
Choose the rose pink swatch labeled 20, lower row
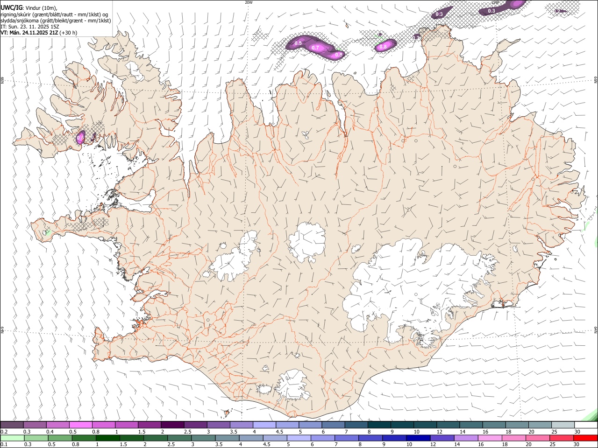pyautogui.click(x=538, y=438)
